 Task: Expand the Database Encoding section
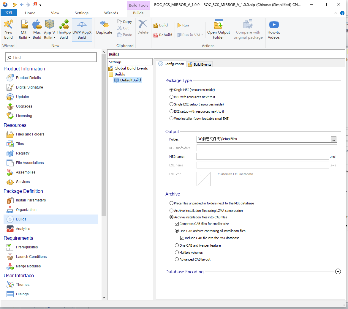tap(338, 271)
